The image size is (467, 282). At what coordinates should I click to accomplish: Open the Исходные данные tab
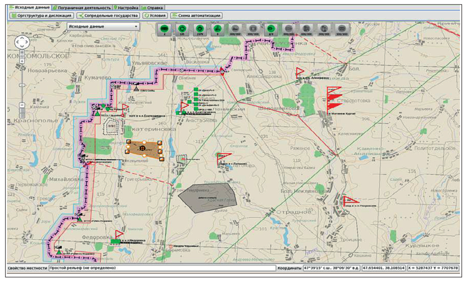pyautogui.click(x=29, y=8)
